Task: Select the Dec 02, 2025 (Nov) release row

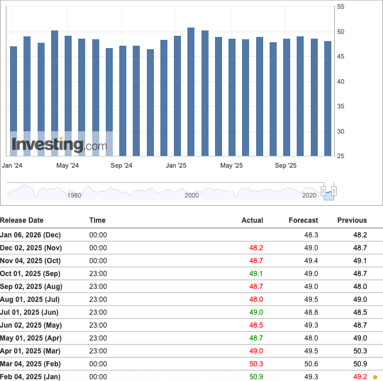Action: click(x=192, y=248)
